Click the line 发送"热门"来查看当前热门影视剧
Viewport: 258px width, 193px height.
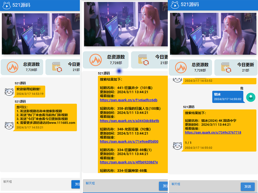pos(42,115)
